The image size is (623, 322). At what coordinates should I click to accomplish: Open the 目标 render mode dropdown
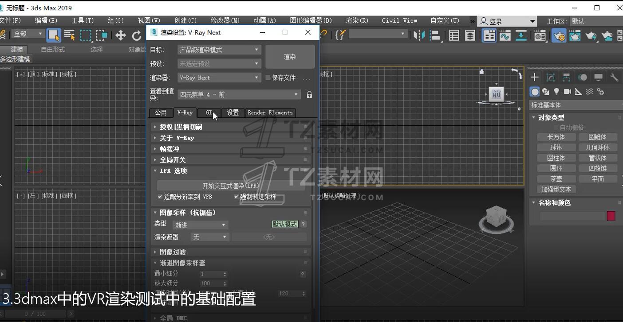coord(219,50)
